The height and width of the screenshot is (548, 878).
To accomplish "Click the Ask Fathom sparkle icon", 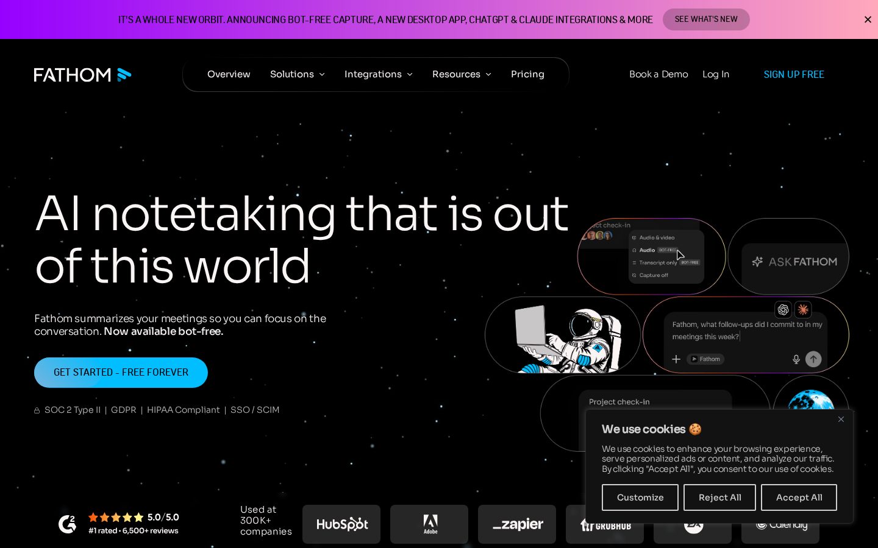I will tap(757, 262).
